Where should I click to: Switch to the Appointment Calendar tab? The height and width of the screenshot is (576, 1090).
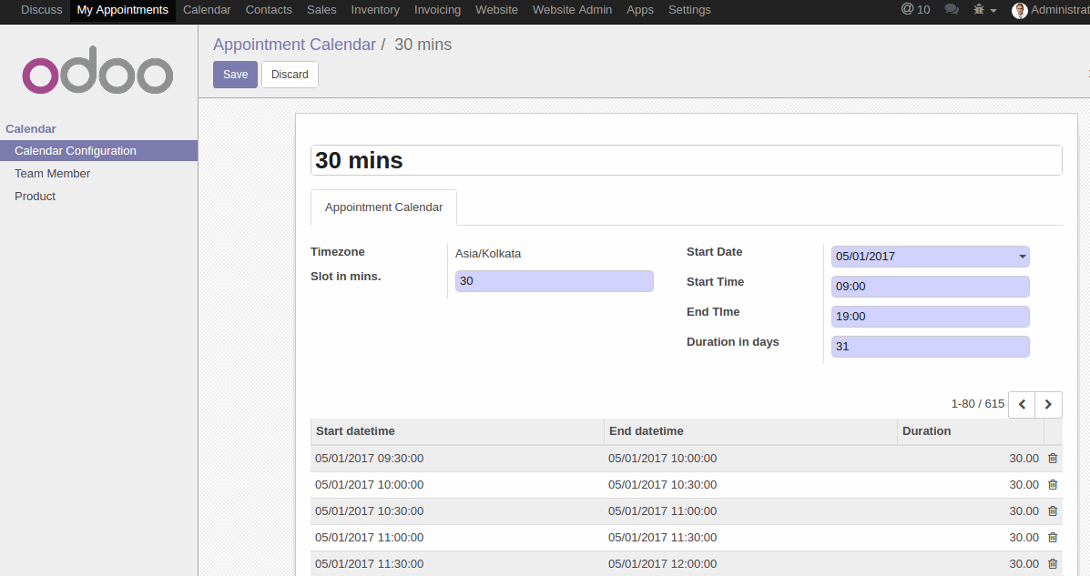(383, 207)
